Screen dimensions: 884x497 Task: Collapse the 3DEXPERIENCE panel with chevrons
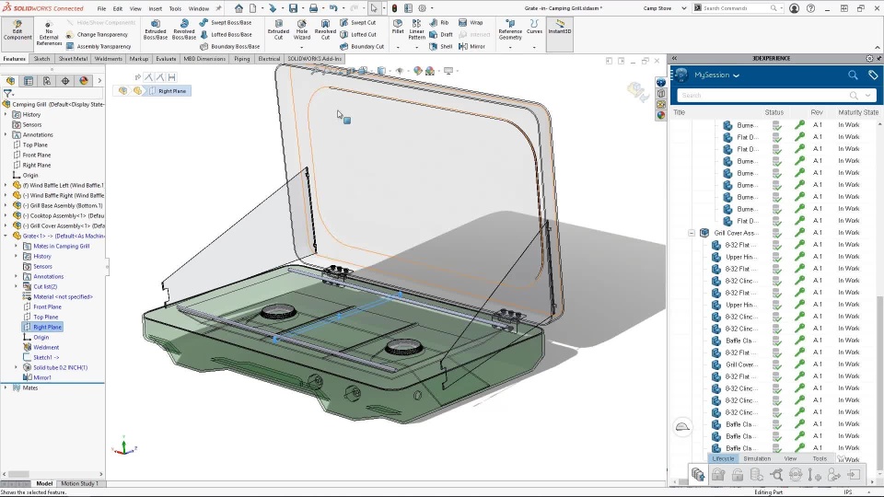(x=674, y=58)
